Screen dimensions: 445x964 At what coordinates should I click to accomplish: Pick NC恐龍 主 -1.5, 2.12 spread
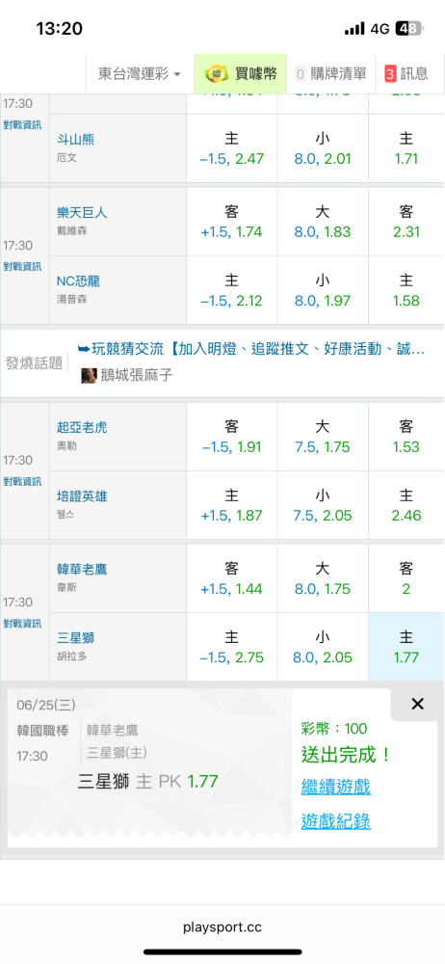click(x=232, y=290)
